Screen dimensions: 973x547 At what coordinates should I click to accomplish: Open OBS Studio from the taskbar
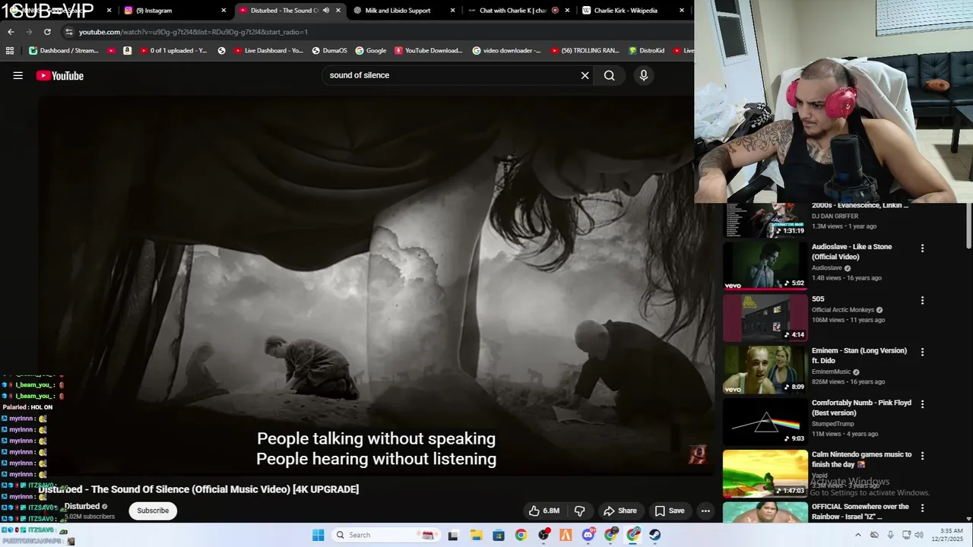click(544, 535)
